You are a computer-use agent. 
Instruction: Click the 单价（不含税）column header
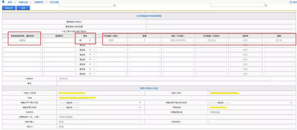click(x=178, y=36)
